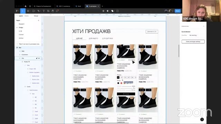Click Show prototype settings button
Screen dimensions: 221x124
[x=193, y=42]
